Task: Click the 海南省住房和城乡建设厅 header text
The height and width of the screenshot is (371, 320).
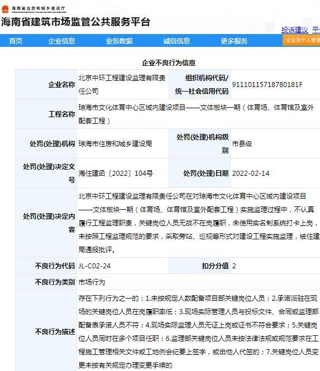Action: [x=39, y=8]
